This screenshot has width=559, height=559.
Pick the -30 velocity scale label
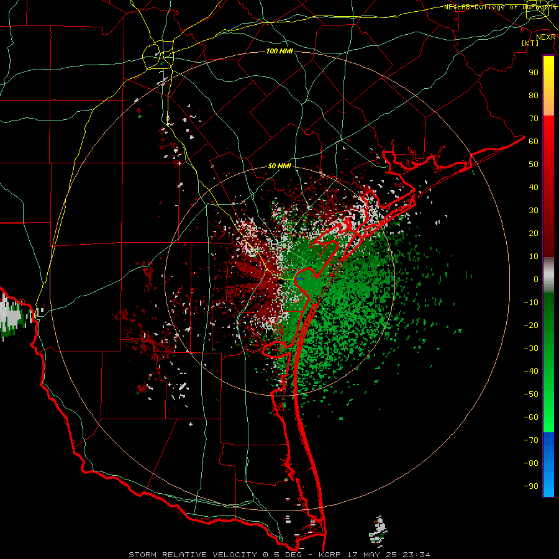(531, 348)
